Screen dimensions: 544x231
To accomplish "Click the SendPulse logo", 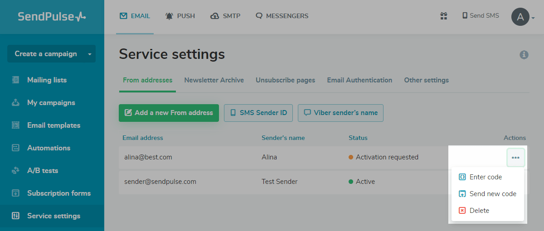I will (x=52, y=17).
